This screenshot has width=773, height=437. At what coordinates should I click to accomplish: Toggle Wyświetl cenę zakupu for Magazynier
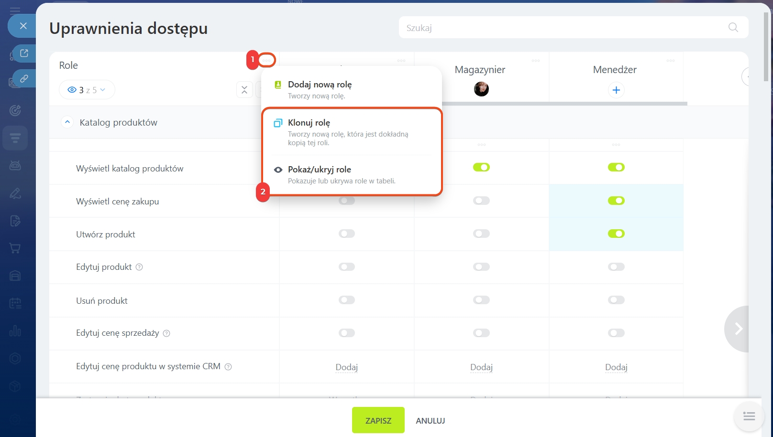point(481,201)
